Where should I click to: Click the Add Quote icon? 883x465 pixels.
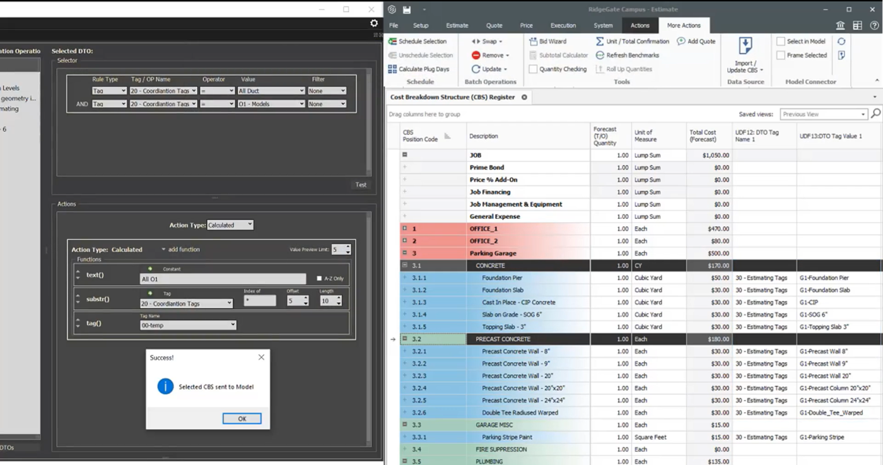pos(681,42)
